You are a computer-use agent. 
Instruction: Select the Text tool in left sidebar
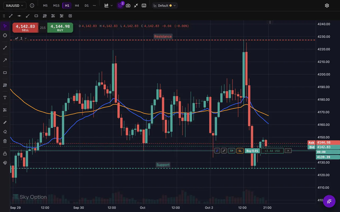point(5,98)
